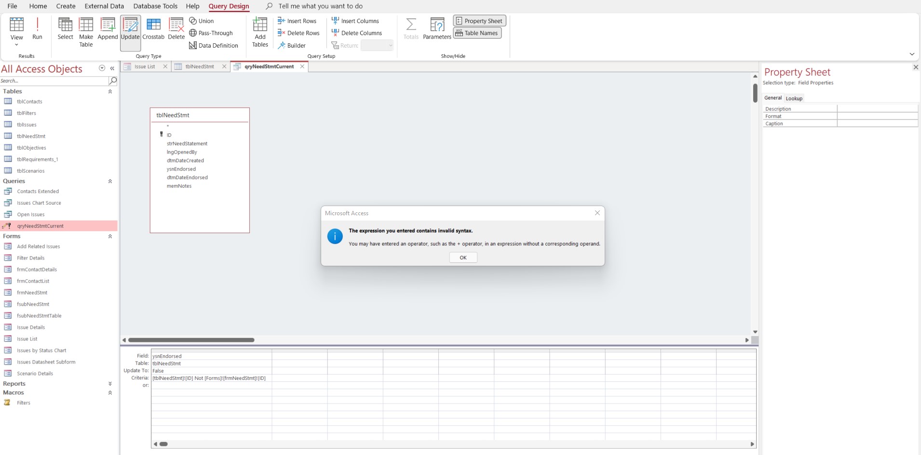Choose the Delete query type icon
Image resolution: width=921 pixels, height=455 pixels.
click(176, 28)
